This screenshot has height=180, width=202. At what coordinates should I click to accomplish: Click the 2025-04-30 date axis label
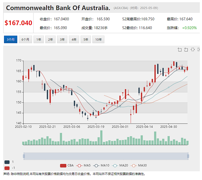[x=168, y=127]
